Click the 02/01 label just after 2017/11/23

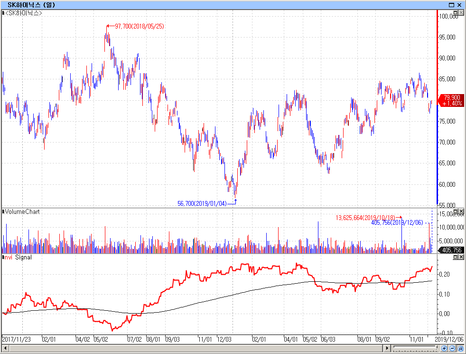coord(49,339)
